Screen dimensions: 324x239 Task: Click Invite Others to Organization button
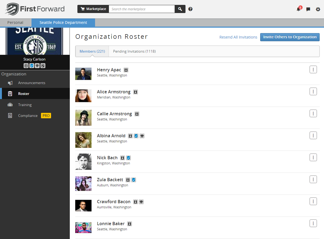290,37
